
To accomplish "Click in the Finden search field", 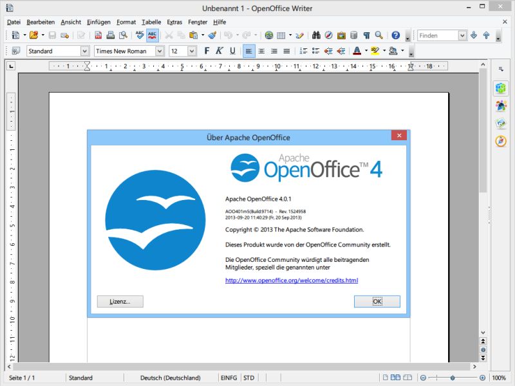I will (438, 35).
